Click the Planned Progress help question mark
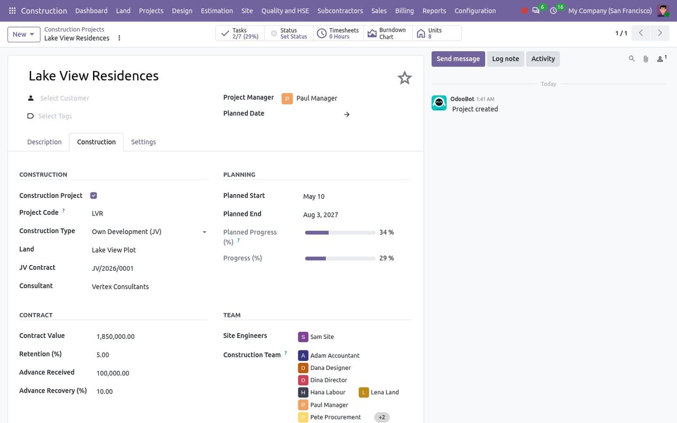The image size is (677, 423). [x=239, y=241]
